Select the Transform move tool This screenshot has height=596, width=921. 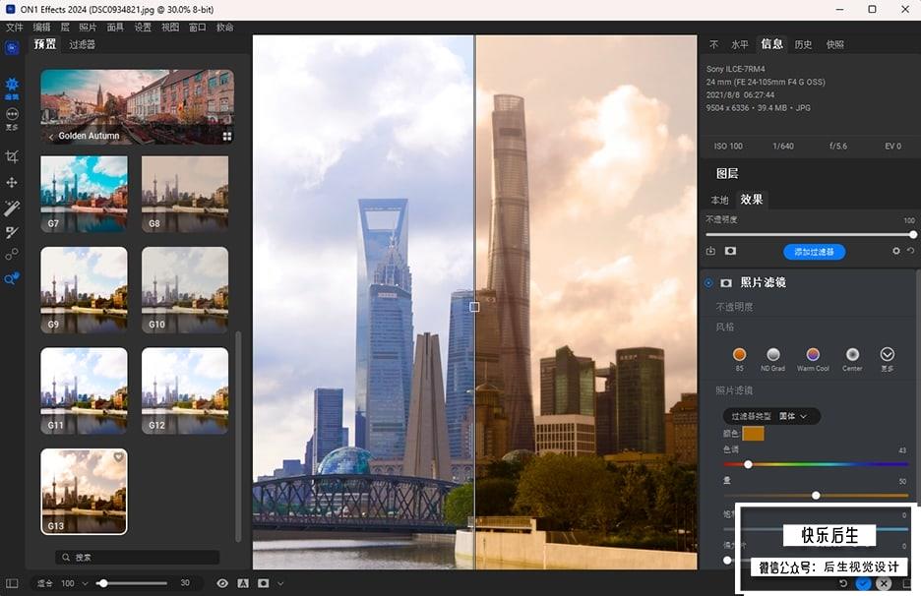(12, 183)
